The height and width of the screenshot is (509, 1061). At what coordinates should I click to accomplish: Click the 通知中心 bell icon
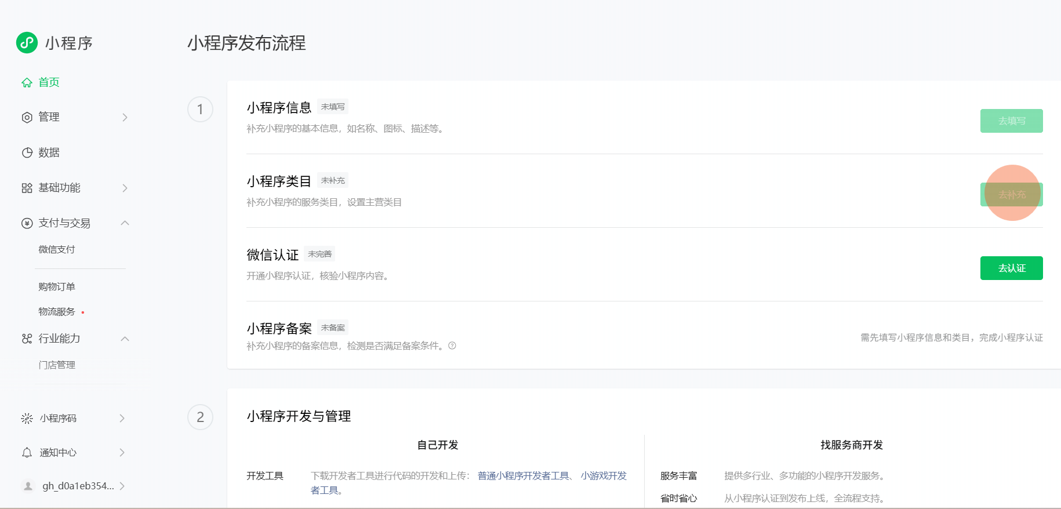27,453
